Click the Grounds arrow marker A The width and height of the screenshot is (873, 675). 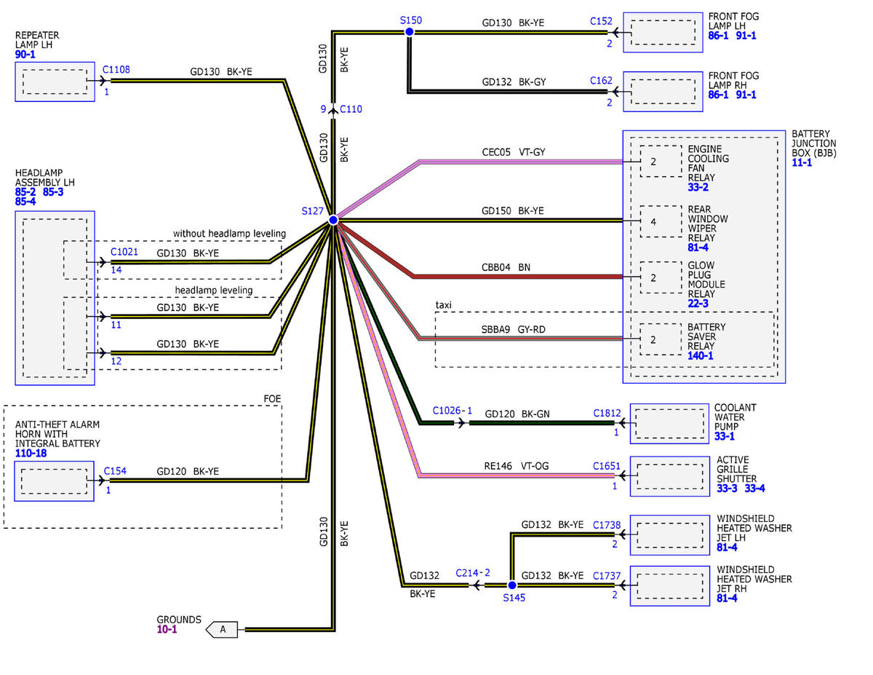[222, 630]
